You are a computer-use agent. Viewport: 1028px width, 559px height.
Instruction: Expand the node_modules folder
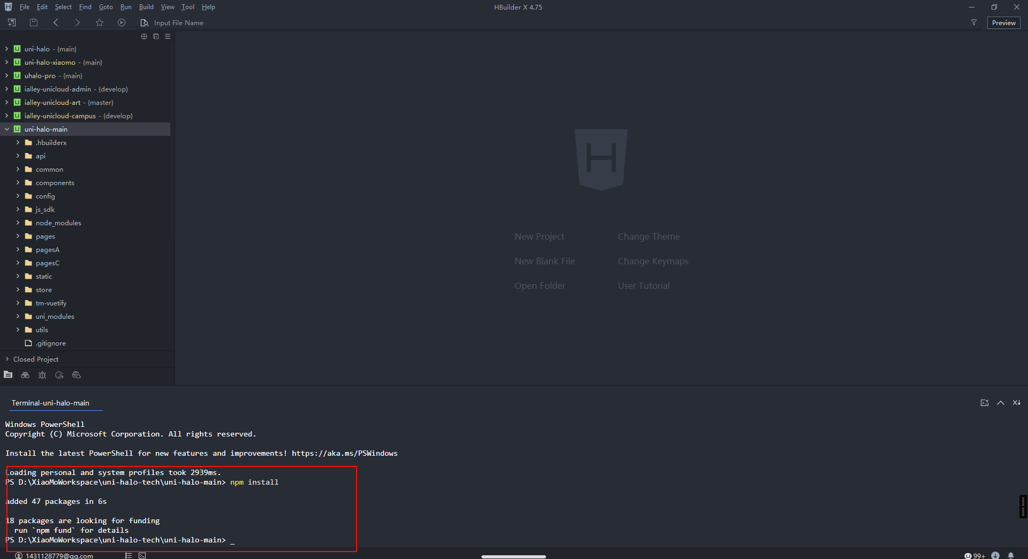coord(18,223)
